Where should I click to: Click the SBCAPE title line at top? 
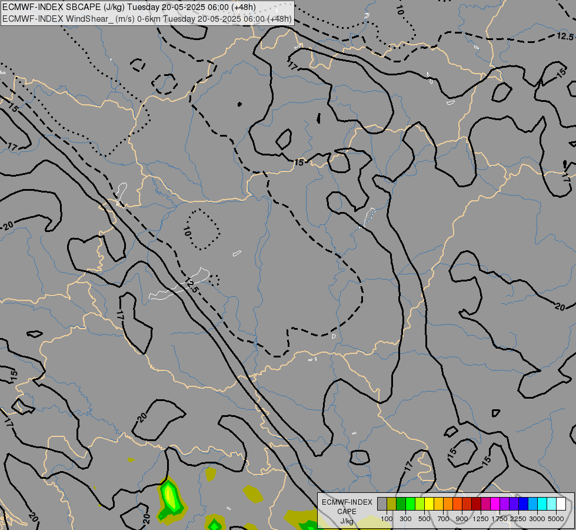pyautogui.click(x=129, y=7)
